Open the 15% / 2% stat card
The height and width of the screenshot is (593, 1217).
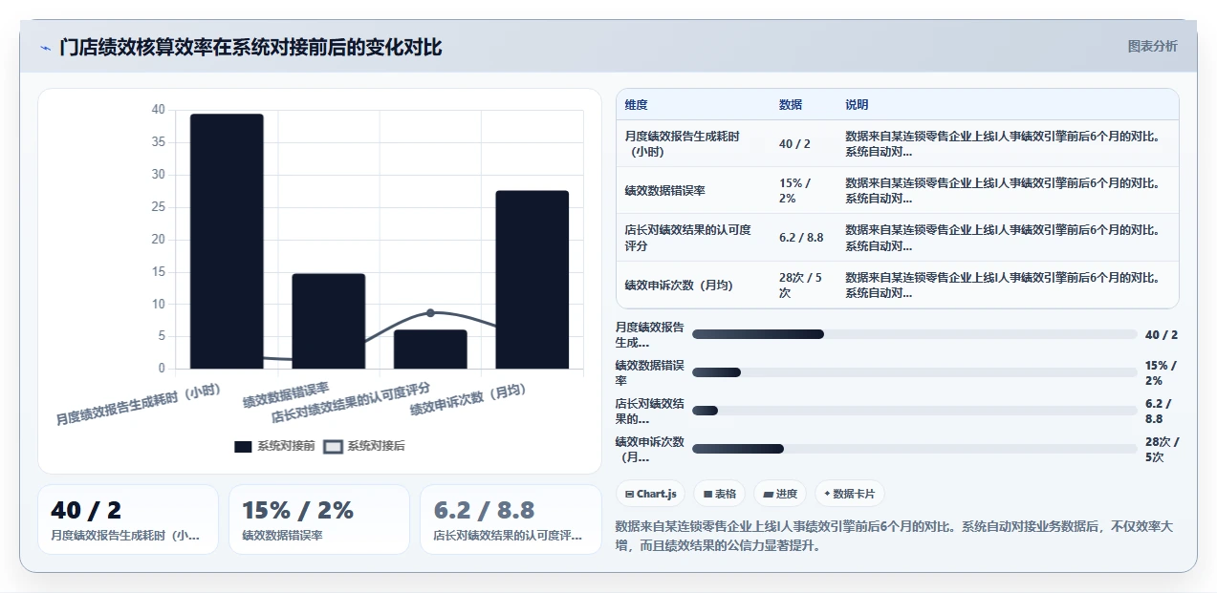pos(319,519)
